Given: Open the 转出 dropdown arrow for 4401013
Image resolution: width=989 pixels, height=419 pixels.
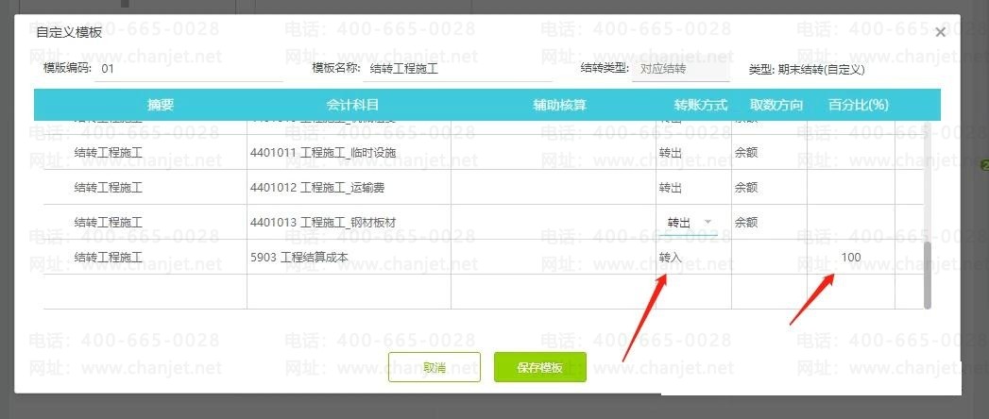Looking at the screenshot, I should pos(708,222).
